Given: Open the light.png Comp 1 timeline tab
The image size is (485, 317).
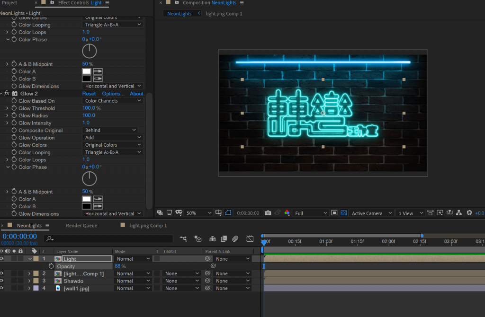Looking at the screenshot, I should click(x=148, y=226).
